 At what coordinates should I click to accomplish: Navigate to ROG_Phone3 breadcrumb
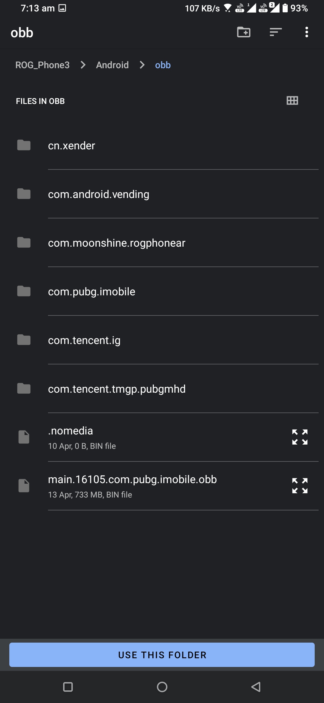click(43, 65)
